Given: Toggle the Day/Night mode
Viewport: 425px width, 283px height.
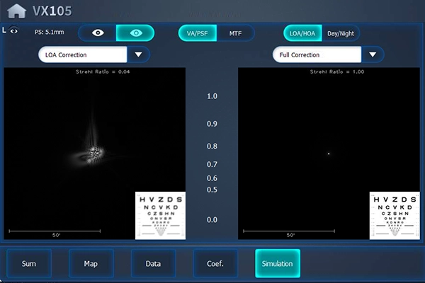Looking at the screenshot, I should 341,33.
